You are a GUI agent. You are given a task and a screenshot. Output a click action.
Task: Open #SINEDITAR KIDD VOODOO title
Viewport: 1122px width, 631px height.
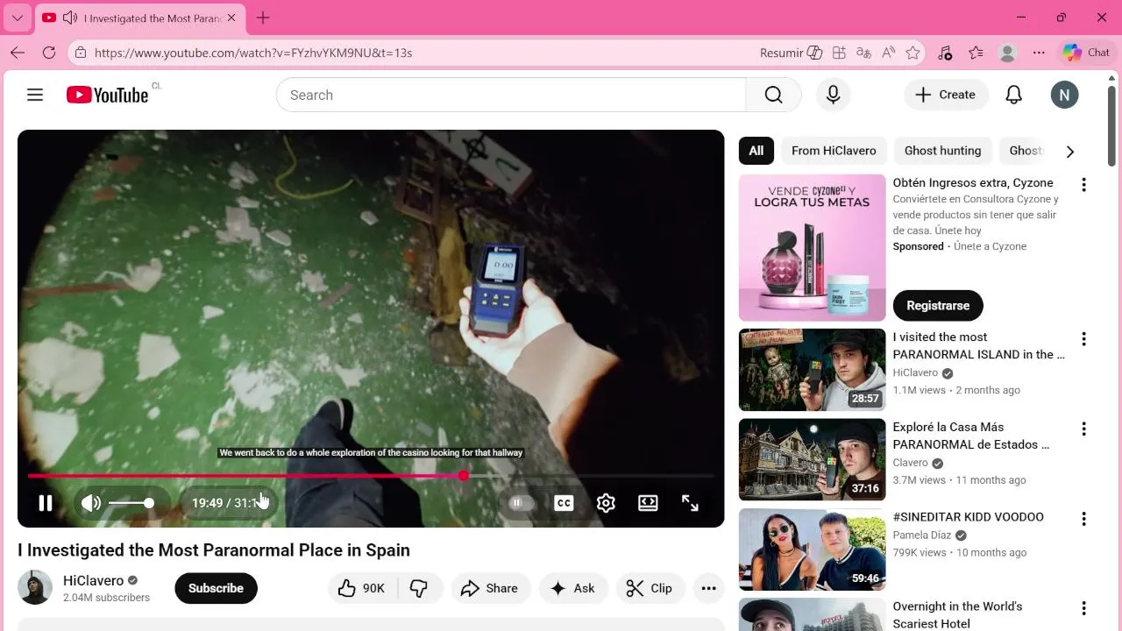(x=968, y=517)
